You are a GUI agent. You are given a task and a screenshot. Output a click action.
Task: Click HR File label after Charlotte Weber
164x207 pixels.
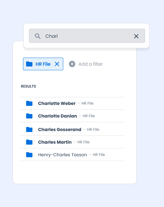point(88,103)
